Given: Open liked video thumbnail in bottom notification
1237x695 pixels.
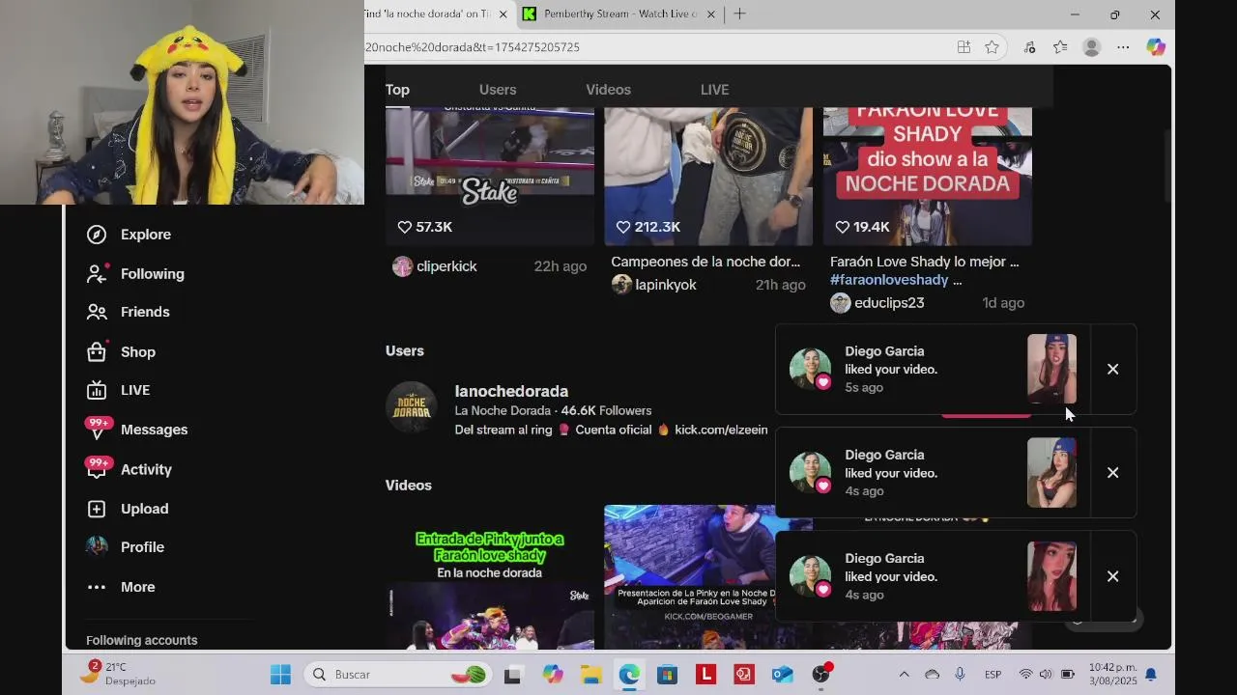Looking at the screenshot, I should (x=1051, y=576).
